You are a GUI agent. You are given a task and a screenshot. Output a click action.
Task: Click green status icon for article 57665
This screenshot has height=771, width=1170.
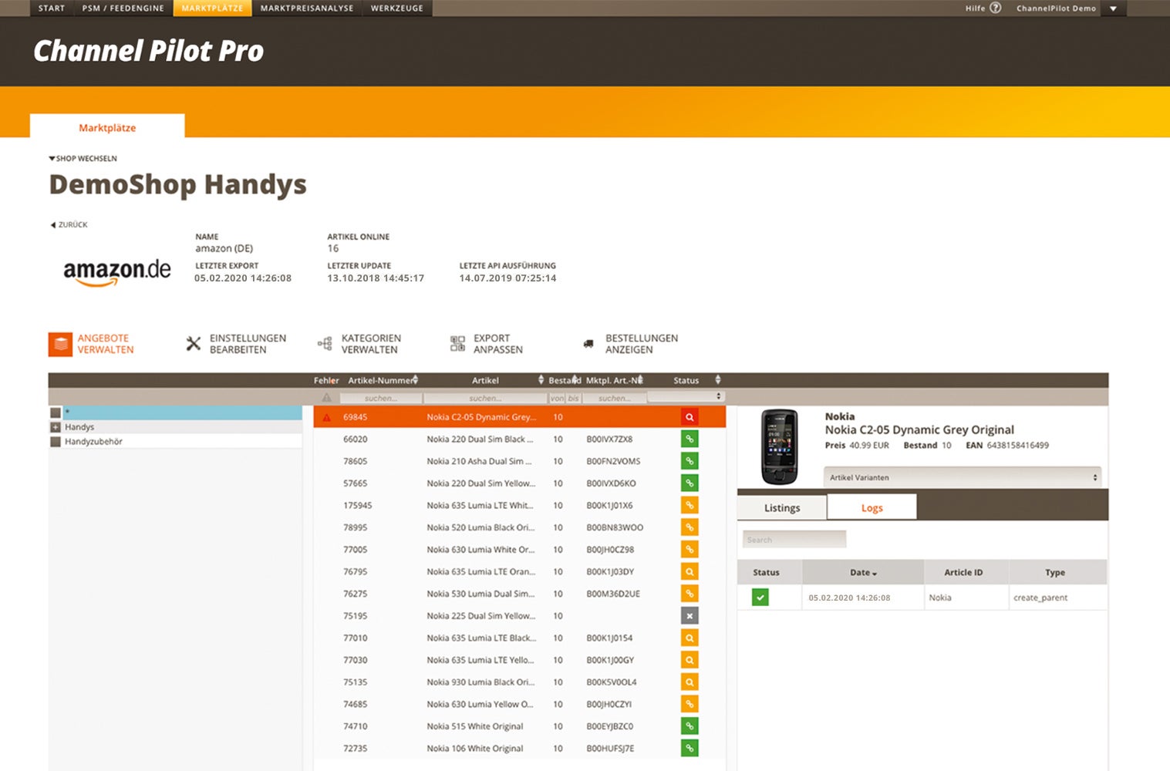click(690, 483)
